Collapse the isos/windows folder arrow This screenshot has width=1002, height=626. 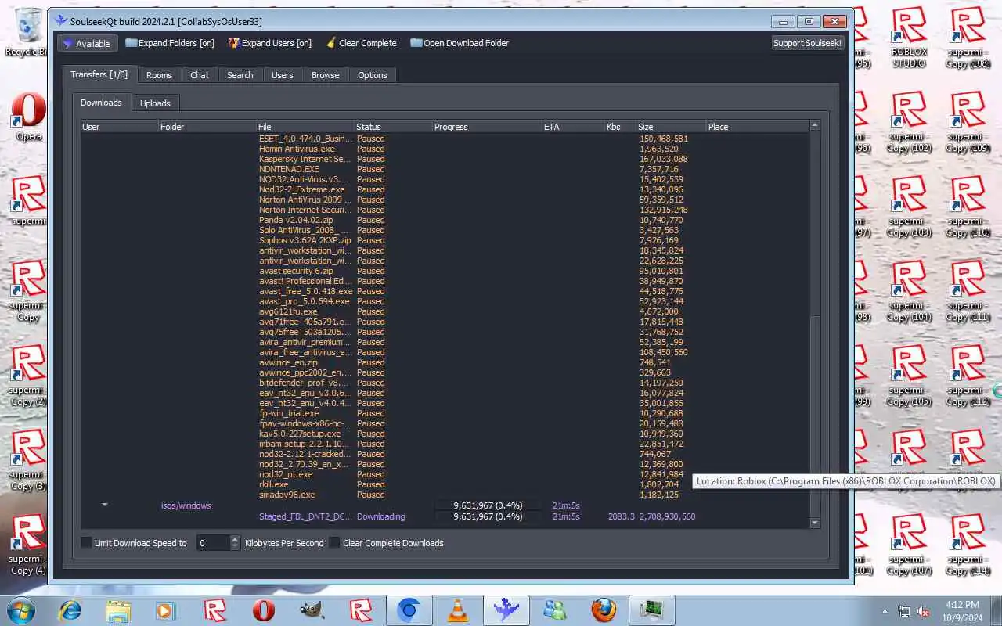pyautogui.click(x=104, y=505)
